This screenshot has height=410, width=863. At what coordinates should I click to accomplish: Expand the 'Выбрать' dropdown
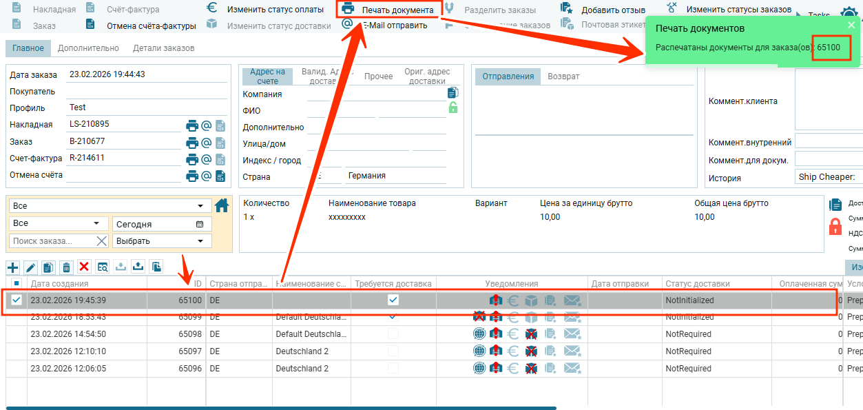pos(162,241)
